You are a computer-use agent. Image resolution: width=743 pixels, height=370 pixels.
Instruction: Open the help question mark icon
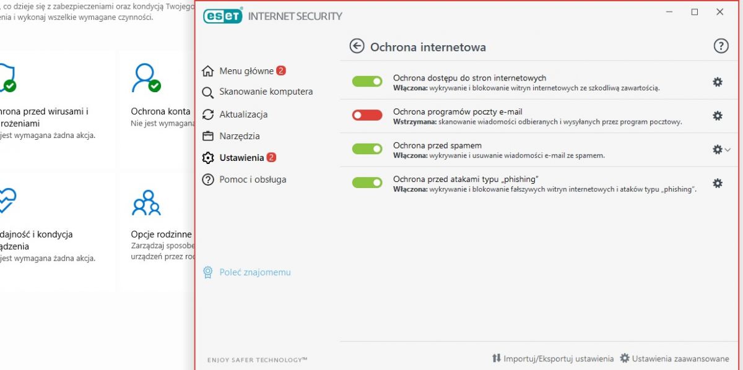(721, 46)
